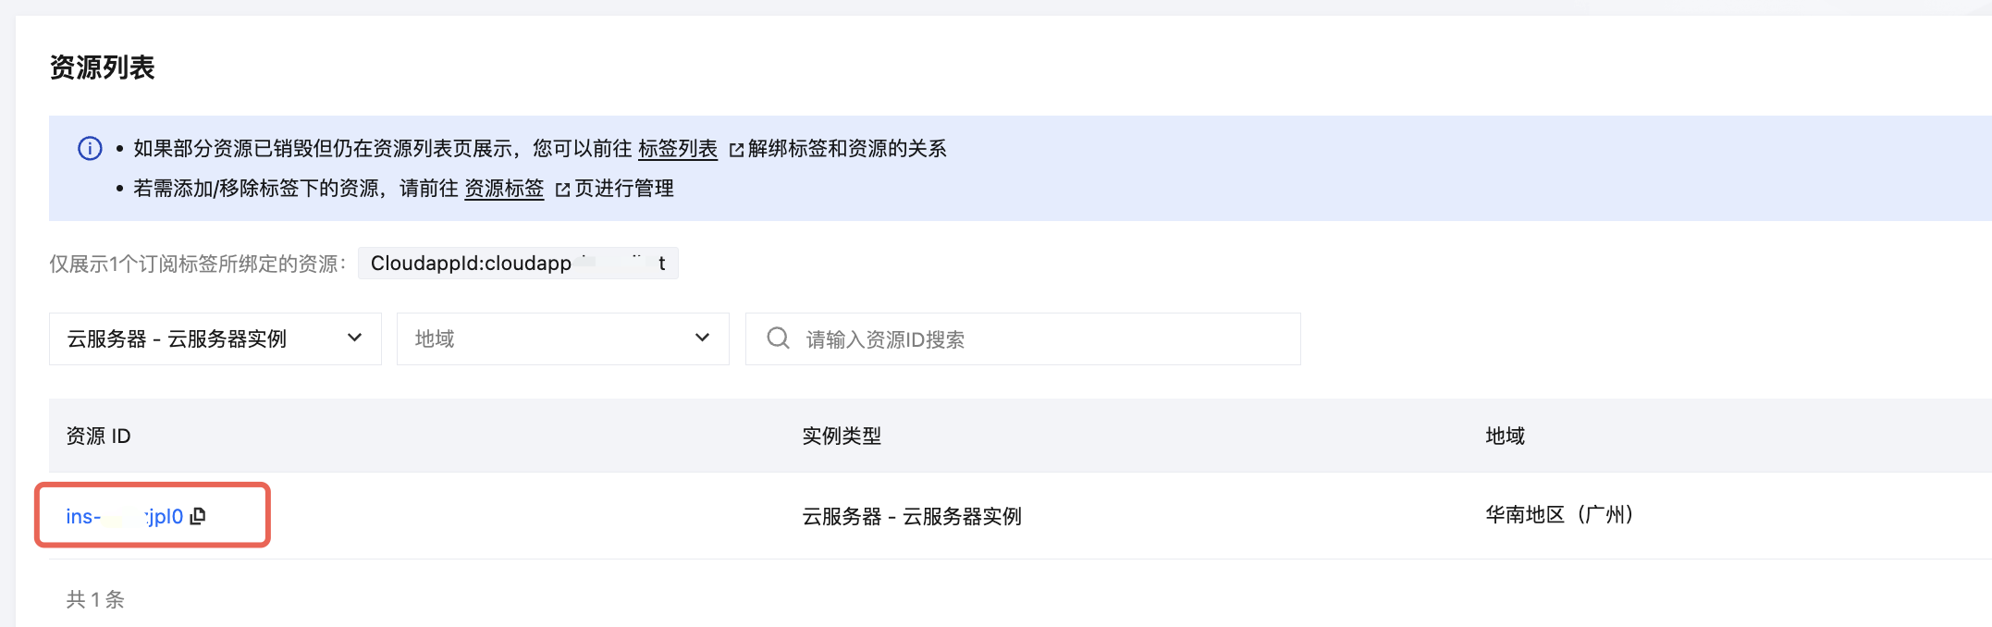Click the 实例类型 column header

pos(842,436)
